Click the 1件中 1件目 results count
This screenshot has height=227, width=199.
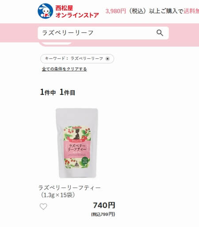pos(57,92)
